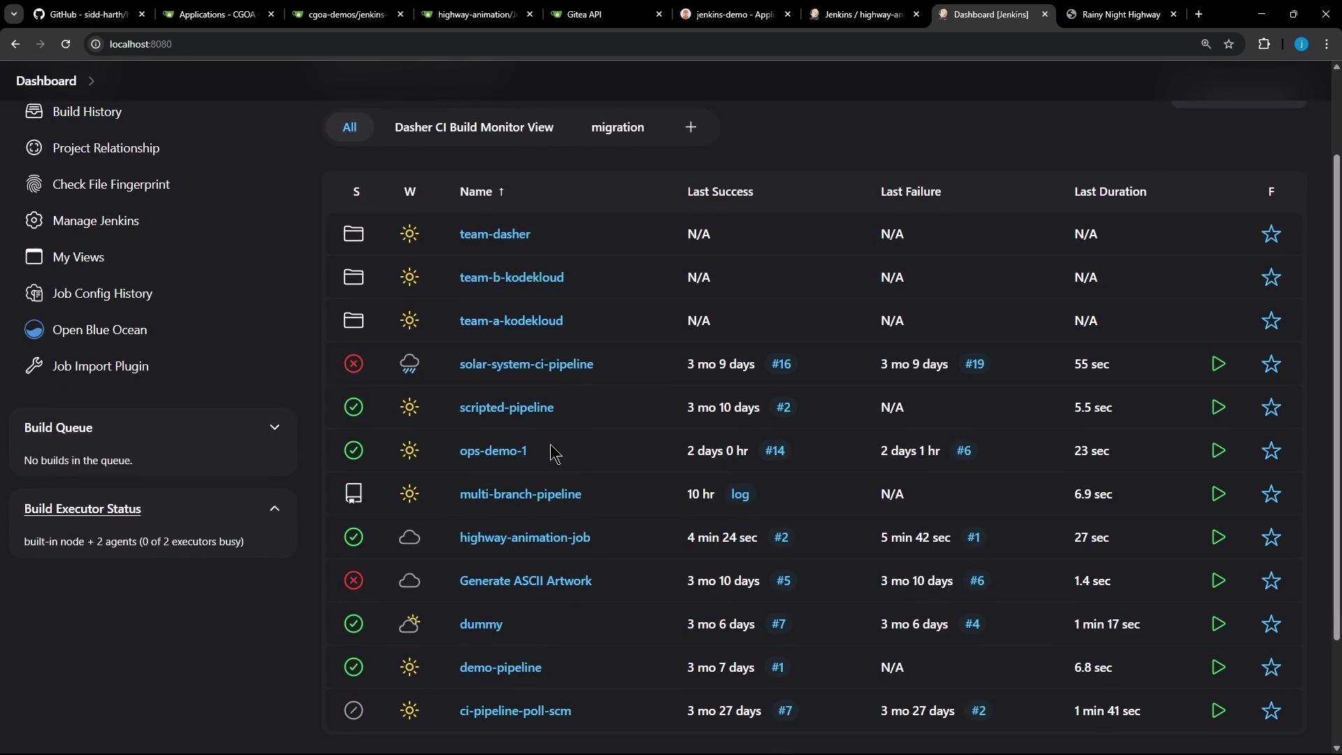Open a new browser tab
The height and width of the screenshot is (755, 1342).
tap(1199, 14)
